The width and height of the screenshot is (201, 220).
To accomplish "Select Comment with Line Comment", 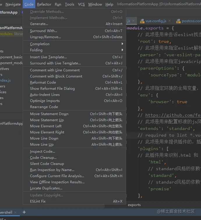I will click(x=74, y=70).
